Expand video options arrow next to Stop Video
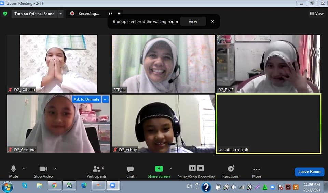 pyautogui.click(x=55, y=169)
